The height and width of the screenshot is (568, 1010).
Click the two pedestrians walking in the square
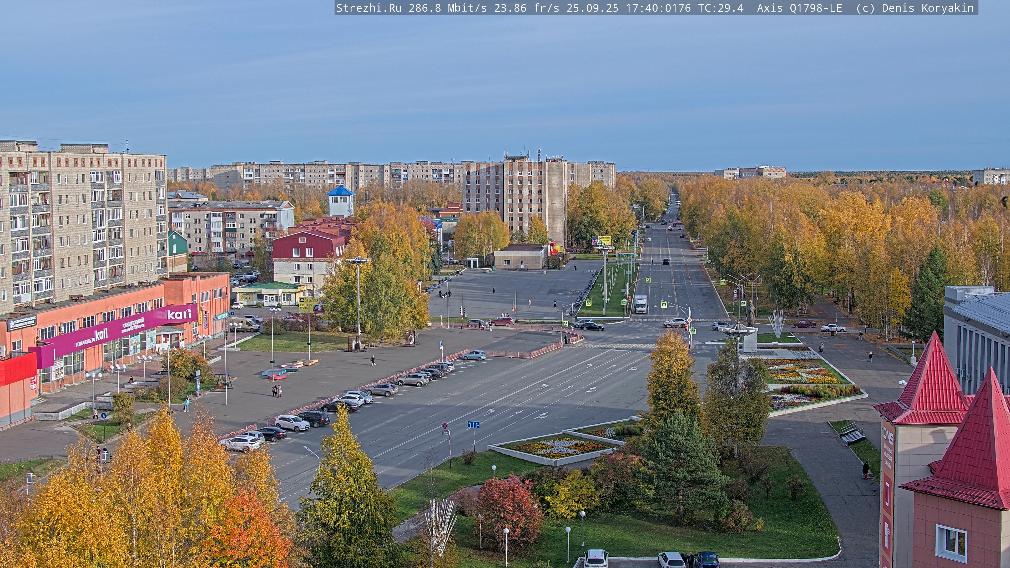coord(277,390)
